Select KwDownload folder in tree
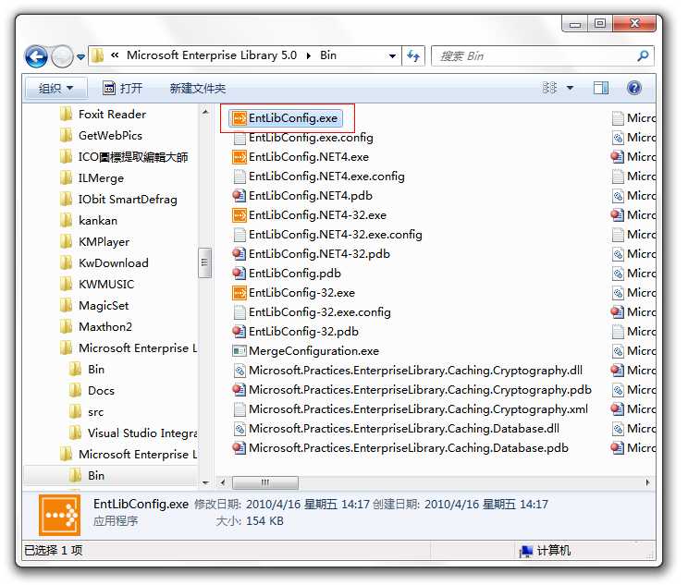 [x=104, y=263]
